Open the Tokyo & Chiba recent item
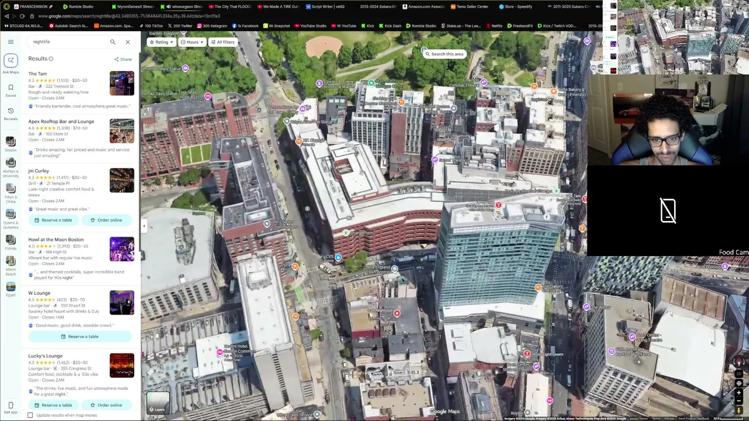The height and width of the screenshot is (421, 749). tap(11, 192)
